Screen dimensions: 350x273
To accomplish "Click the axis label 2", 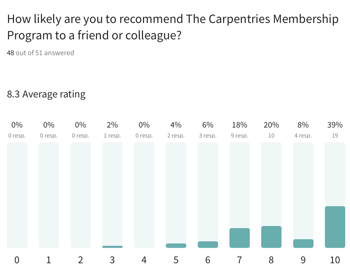I will [81, 260].
